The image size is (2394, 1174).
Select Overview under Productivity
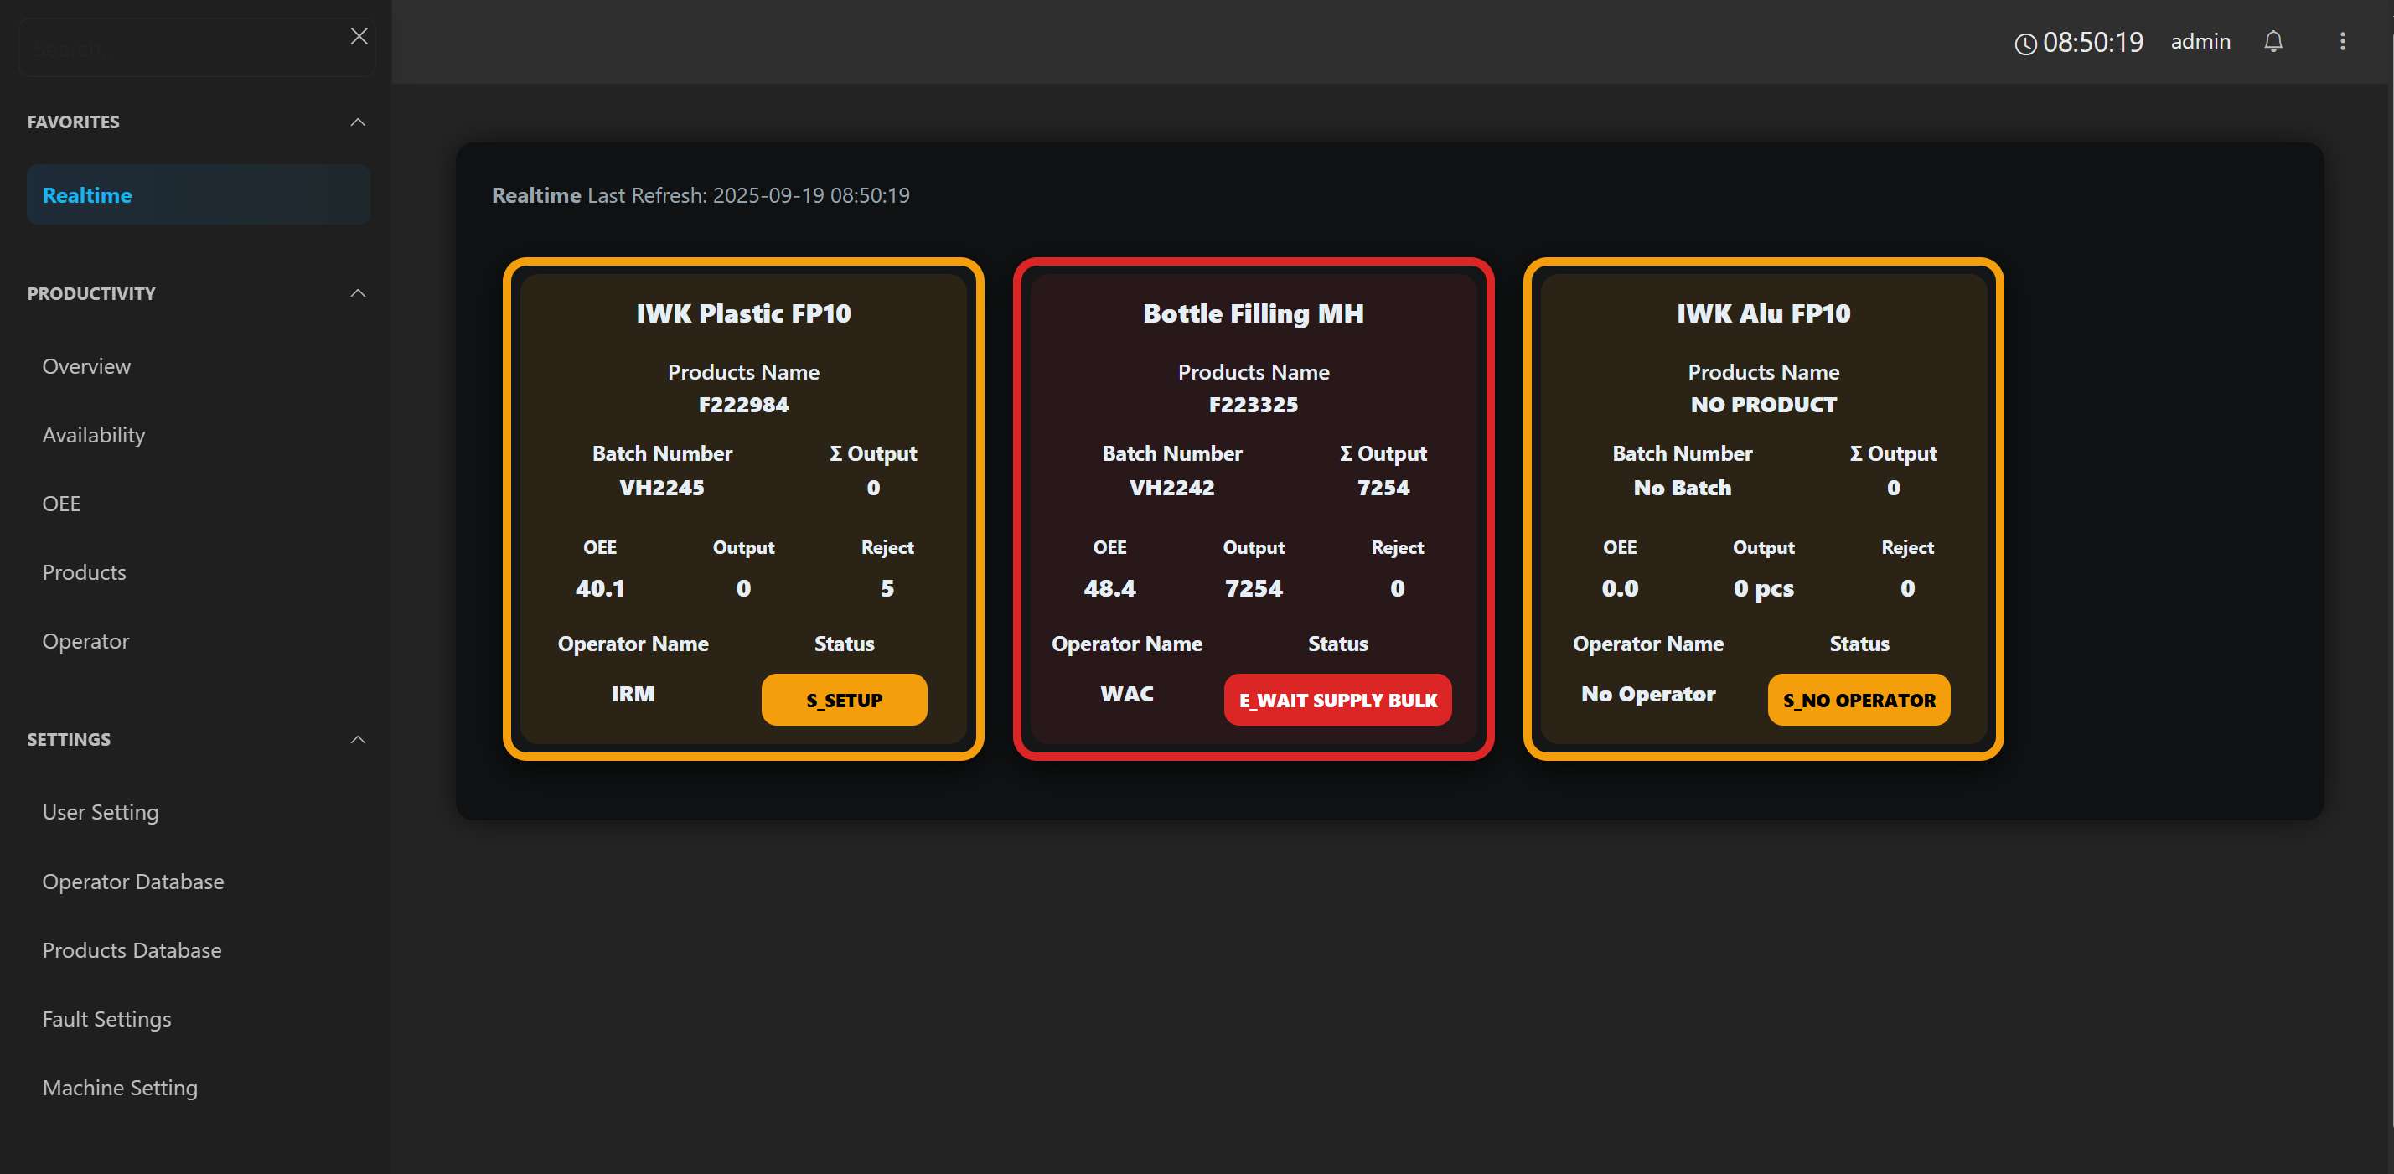tap(85, 365)
